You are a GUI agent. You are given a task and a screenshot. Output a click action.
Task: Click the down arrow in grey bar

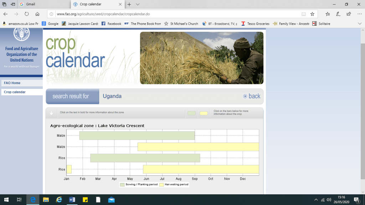coord(51,113)
